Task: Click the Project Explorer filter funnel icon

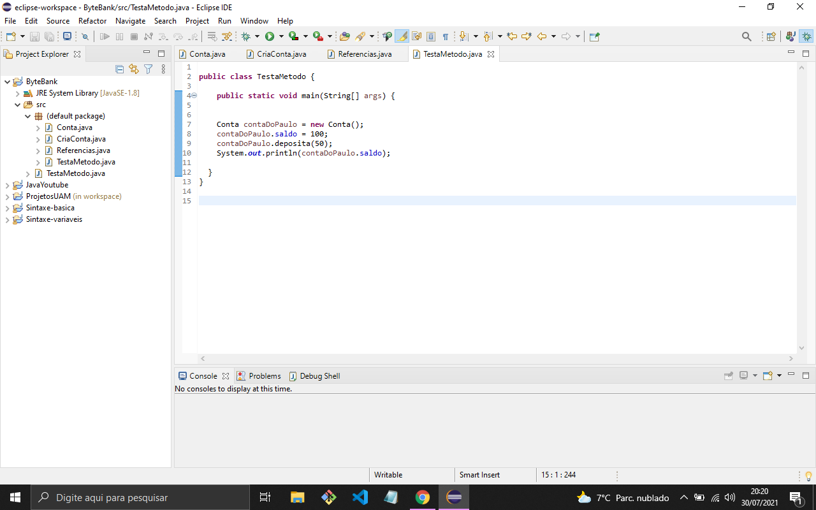Action: [149, 69]
